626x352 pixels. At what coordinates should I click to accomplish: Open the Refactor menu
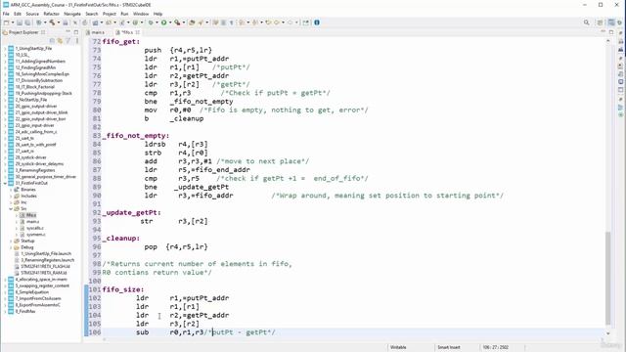[x=51, y=14]
